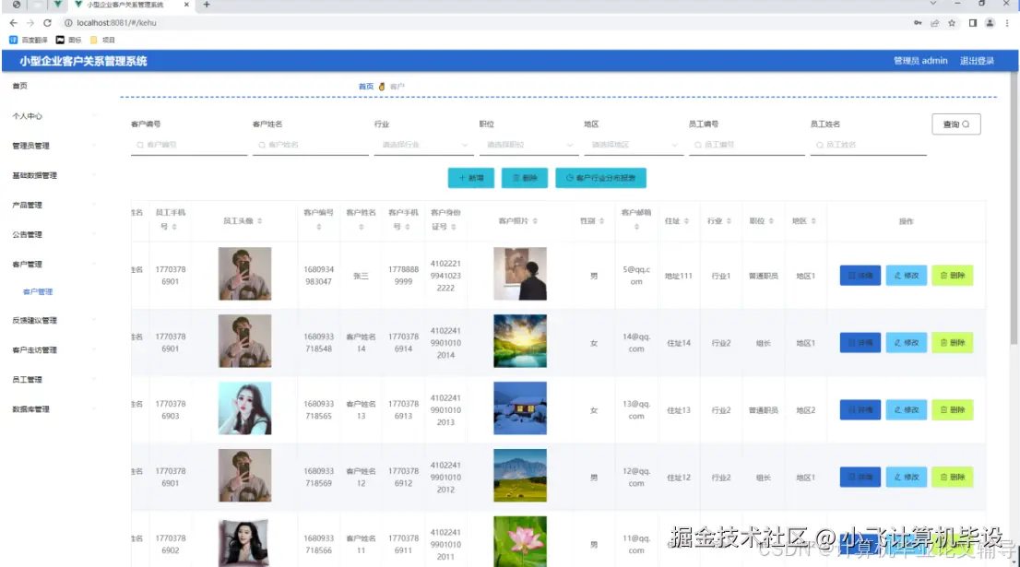Open the 地区 filter dropdown

(633, 145)
